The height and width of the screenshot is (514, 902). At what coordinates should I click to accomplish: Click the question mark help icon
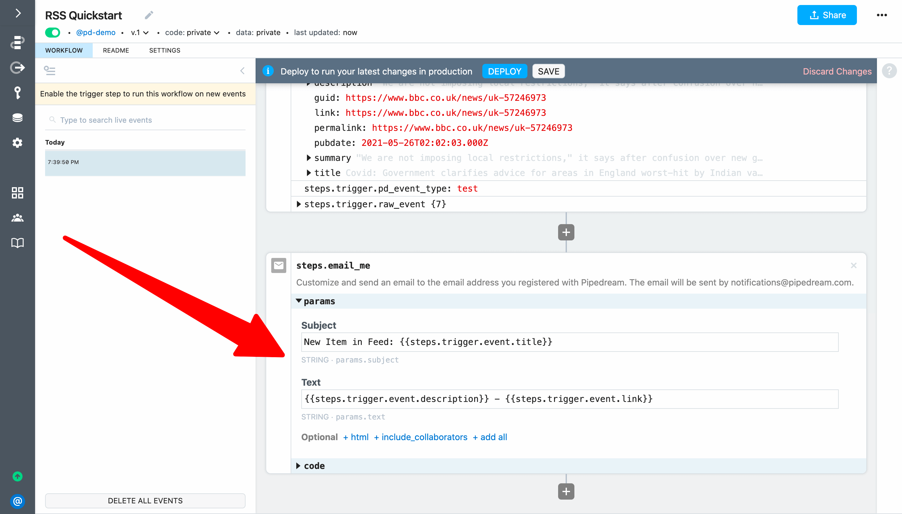click(889, 71)
